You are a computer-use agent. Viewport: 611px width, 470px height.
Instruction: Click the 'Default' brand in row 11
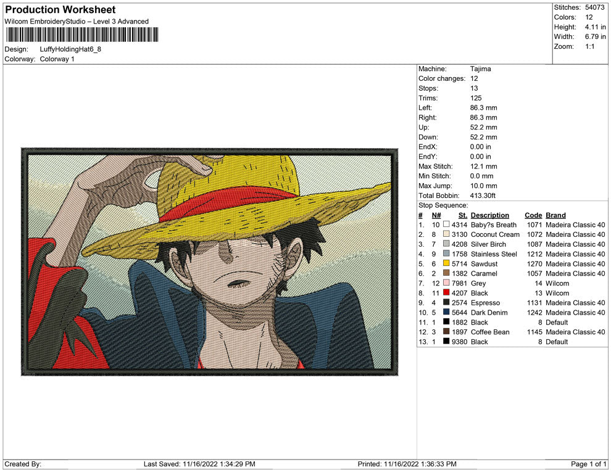click(557, 322)
